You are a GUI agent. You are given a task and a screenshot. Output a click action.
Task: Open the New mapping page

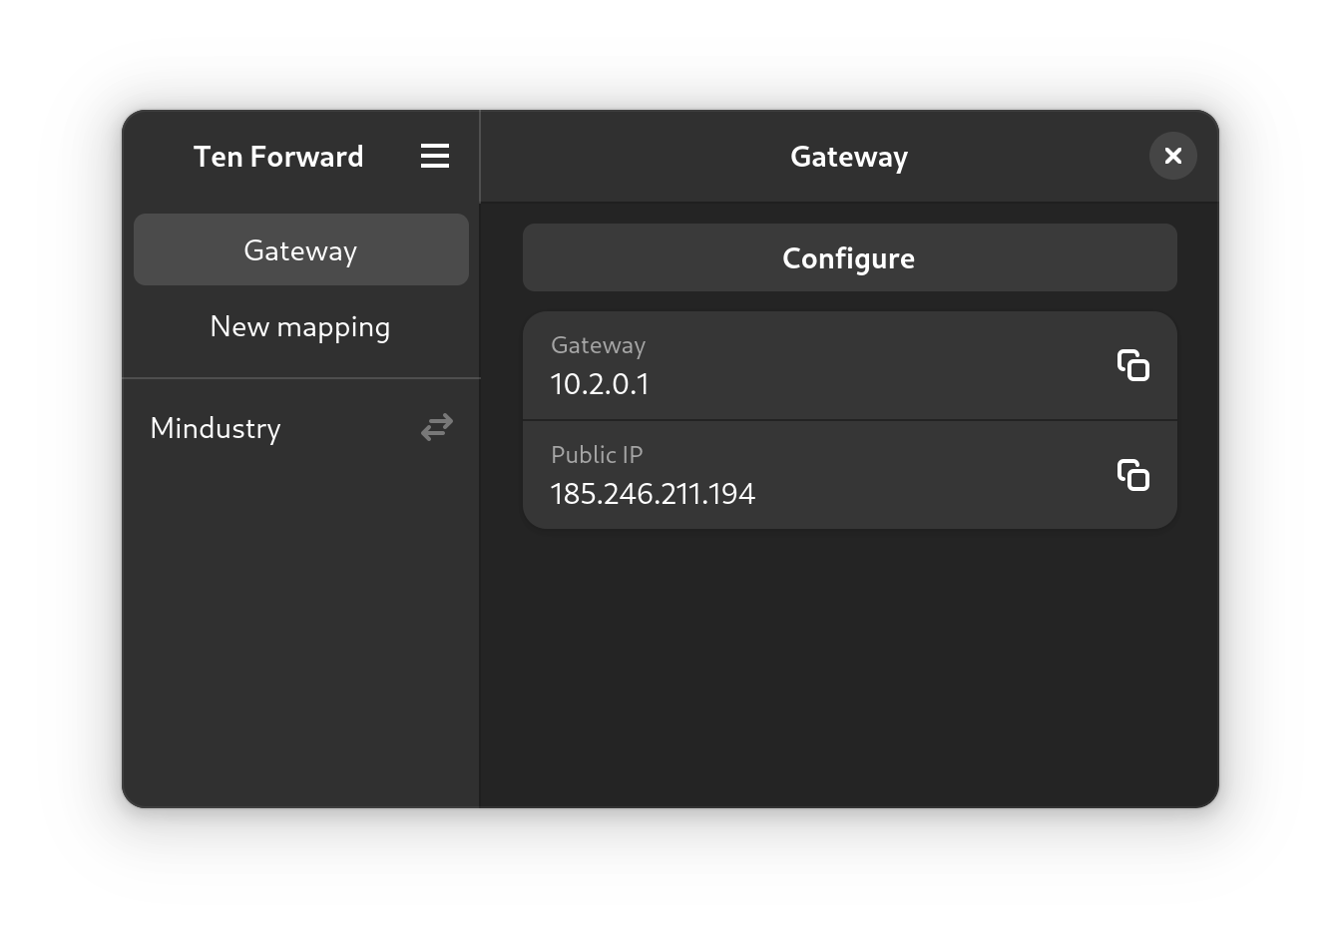pos(301,327)
